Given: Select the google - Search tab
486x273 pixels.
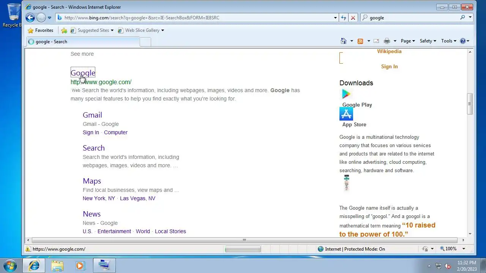Looking at the screenshot, I should [83, 42].
